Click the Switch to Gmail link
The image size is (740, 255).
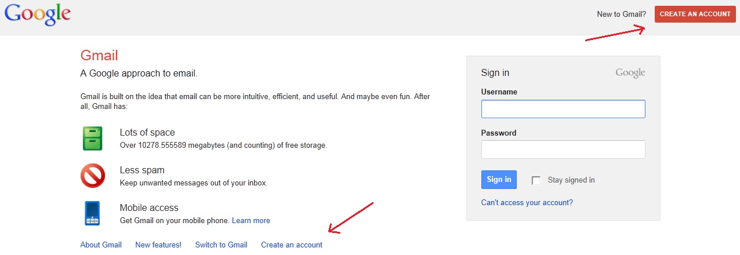tap(222, 245)
